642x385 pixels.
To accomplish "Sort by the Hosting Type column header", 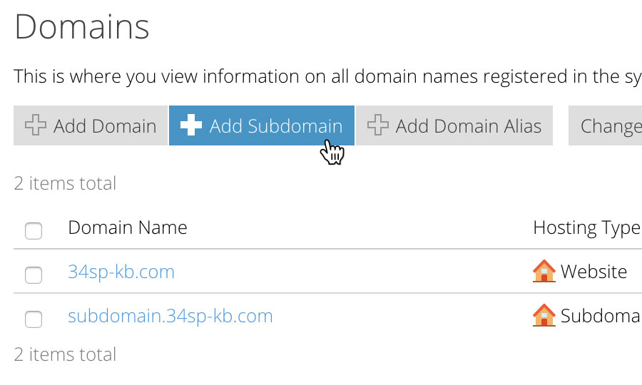I will pyautogui.click(x=587, y=228).
